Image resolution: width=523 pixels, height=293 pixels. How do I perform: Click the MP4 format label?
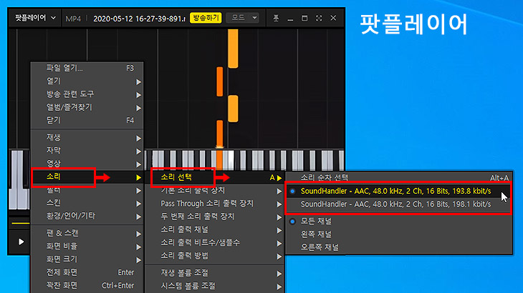click(x=73, y=19)
